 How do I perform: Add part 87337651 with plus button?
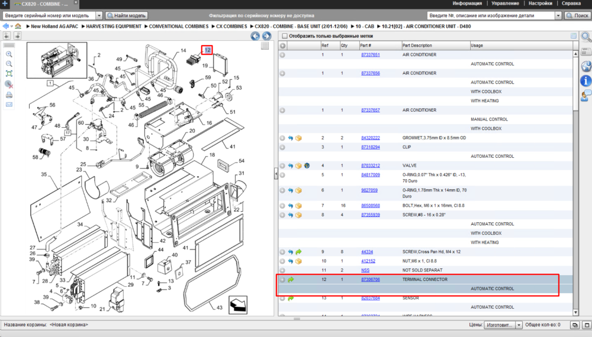[282, 55]
